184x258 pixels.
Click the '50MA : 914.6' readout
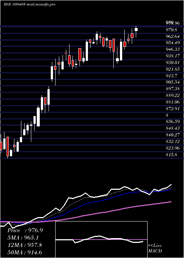(25, 252)
